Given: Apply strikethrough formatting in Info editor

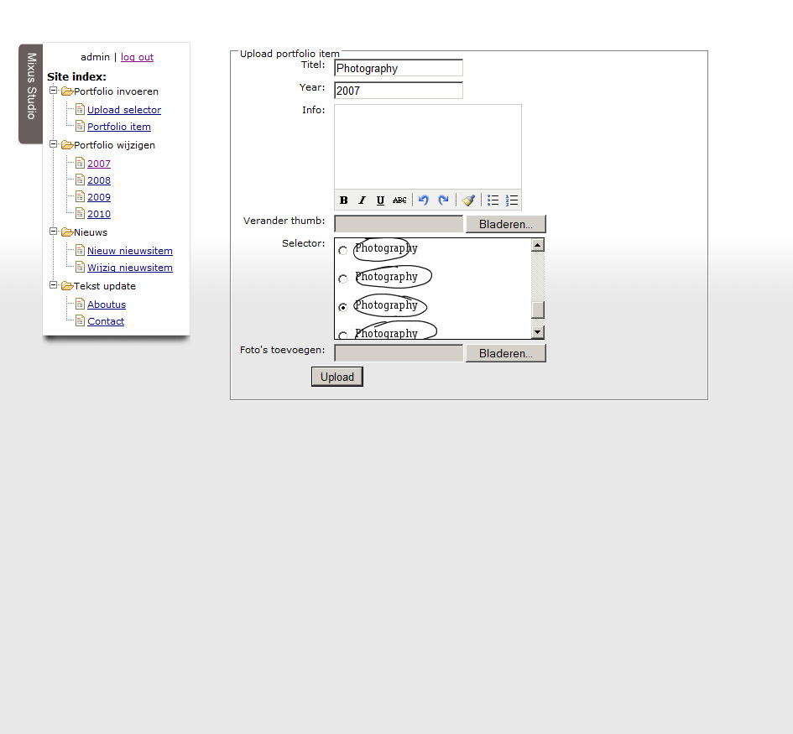Looking at the screenshot, I should pyautogui.click(x=399, y=200).
